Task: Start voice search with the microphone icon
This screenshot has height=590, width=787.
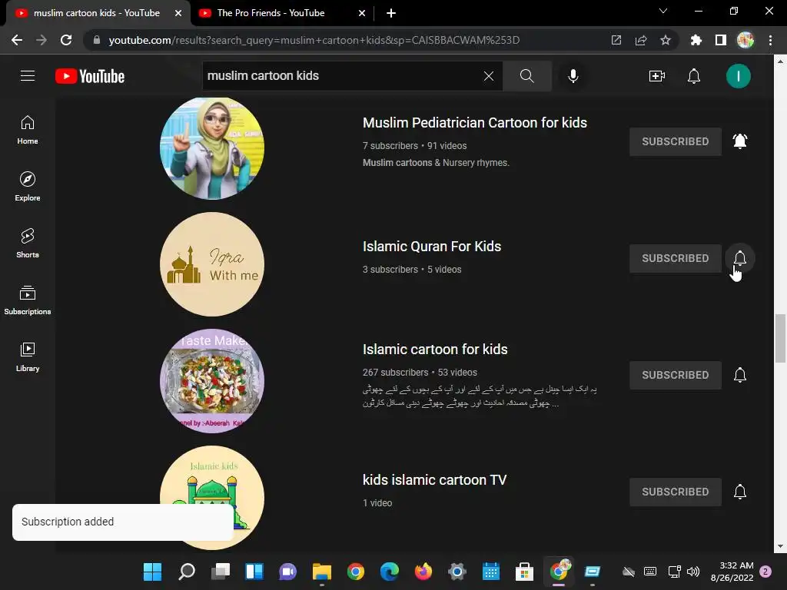Action: tap(573, 76)
